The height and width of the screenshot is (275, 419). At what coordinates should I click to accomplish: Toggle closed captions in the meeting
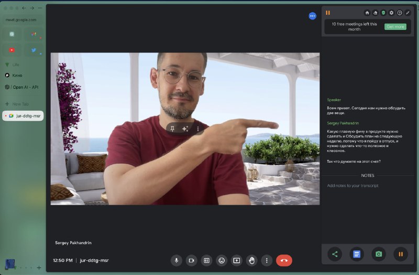(206, 260)
